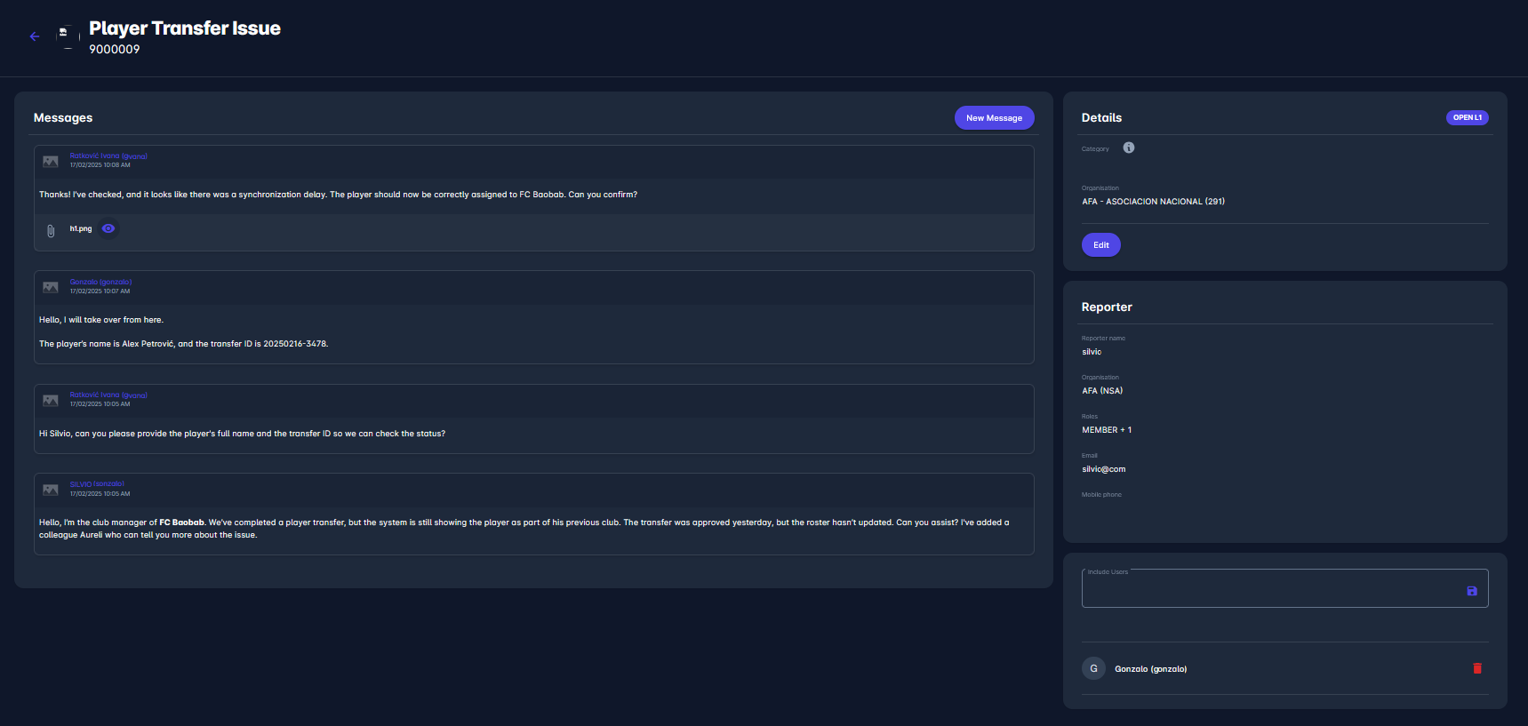1528x726 pixels.
Task: Click the avatar on Gonzalo's 10:07 message
Action: [51, 287]
